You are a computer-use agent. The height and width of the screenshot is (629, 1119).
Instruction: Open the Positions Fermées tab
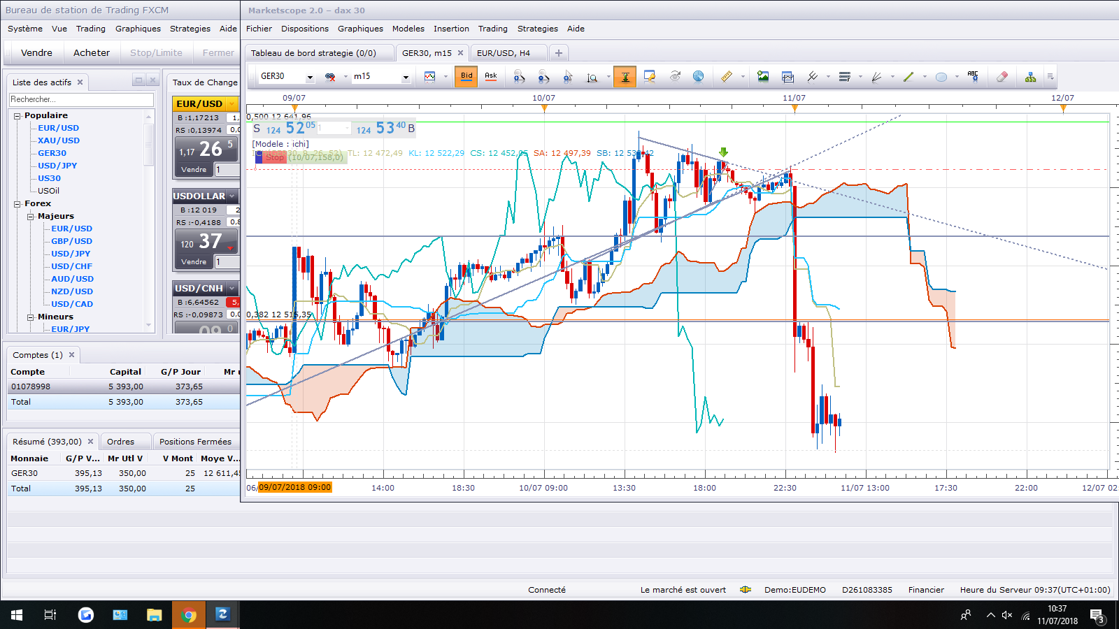pos(195,442)
